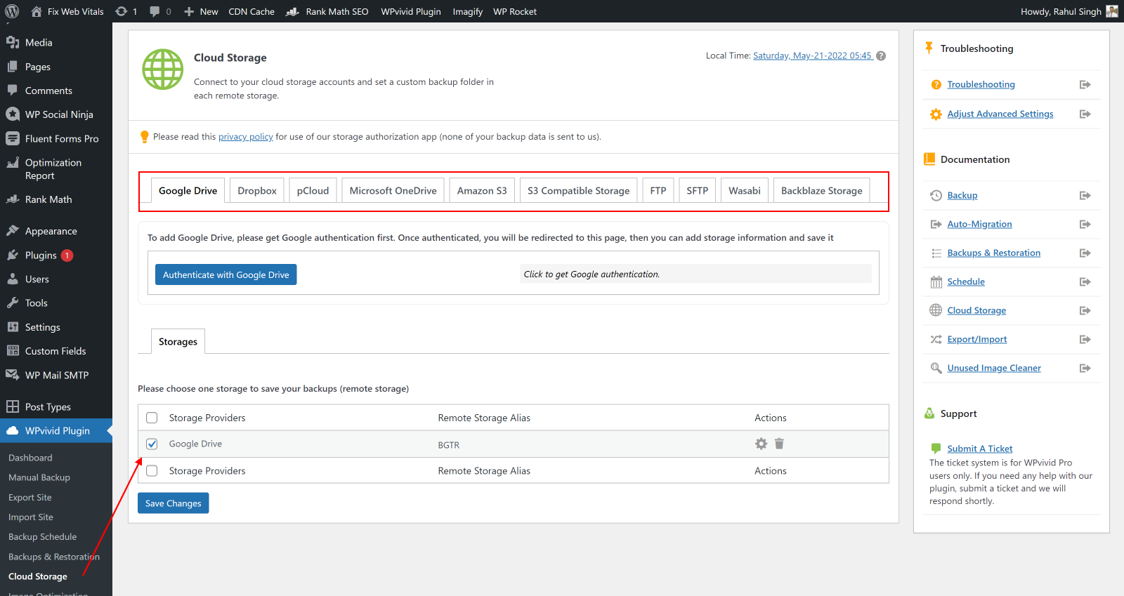1124x596 pixels.
Task: Click the external arrow icon beside the Cloud Storage doc link
Action: coord(1085,311)
